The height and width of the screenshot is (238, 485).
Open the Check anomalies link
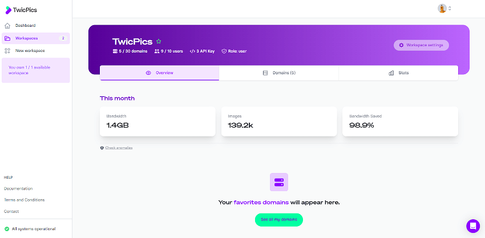119,148
